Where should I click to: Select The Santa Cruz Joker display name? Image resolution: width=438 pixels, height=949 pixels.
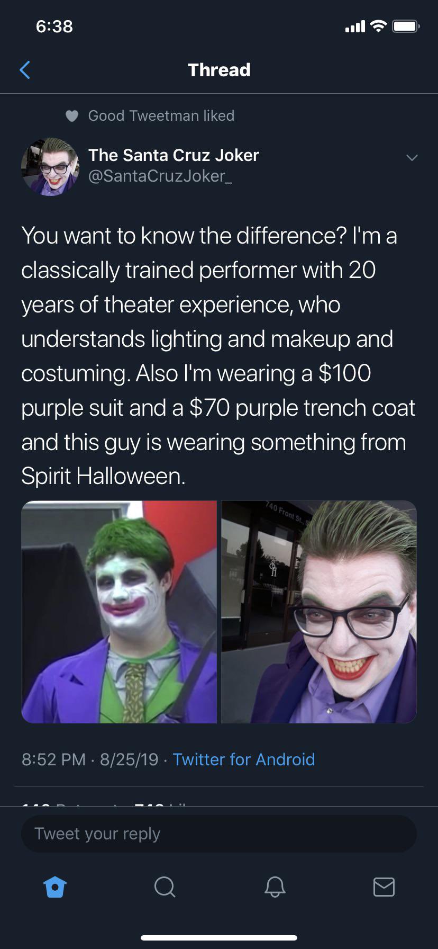point(174,155)
